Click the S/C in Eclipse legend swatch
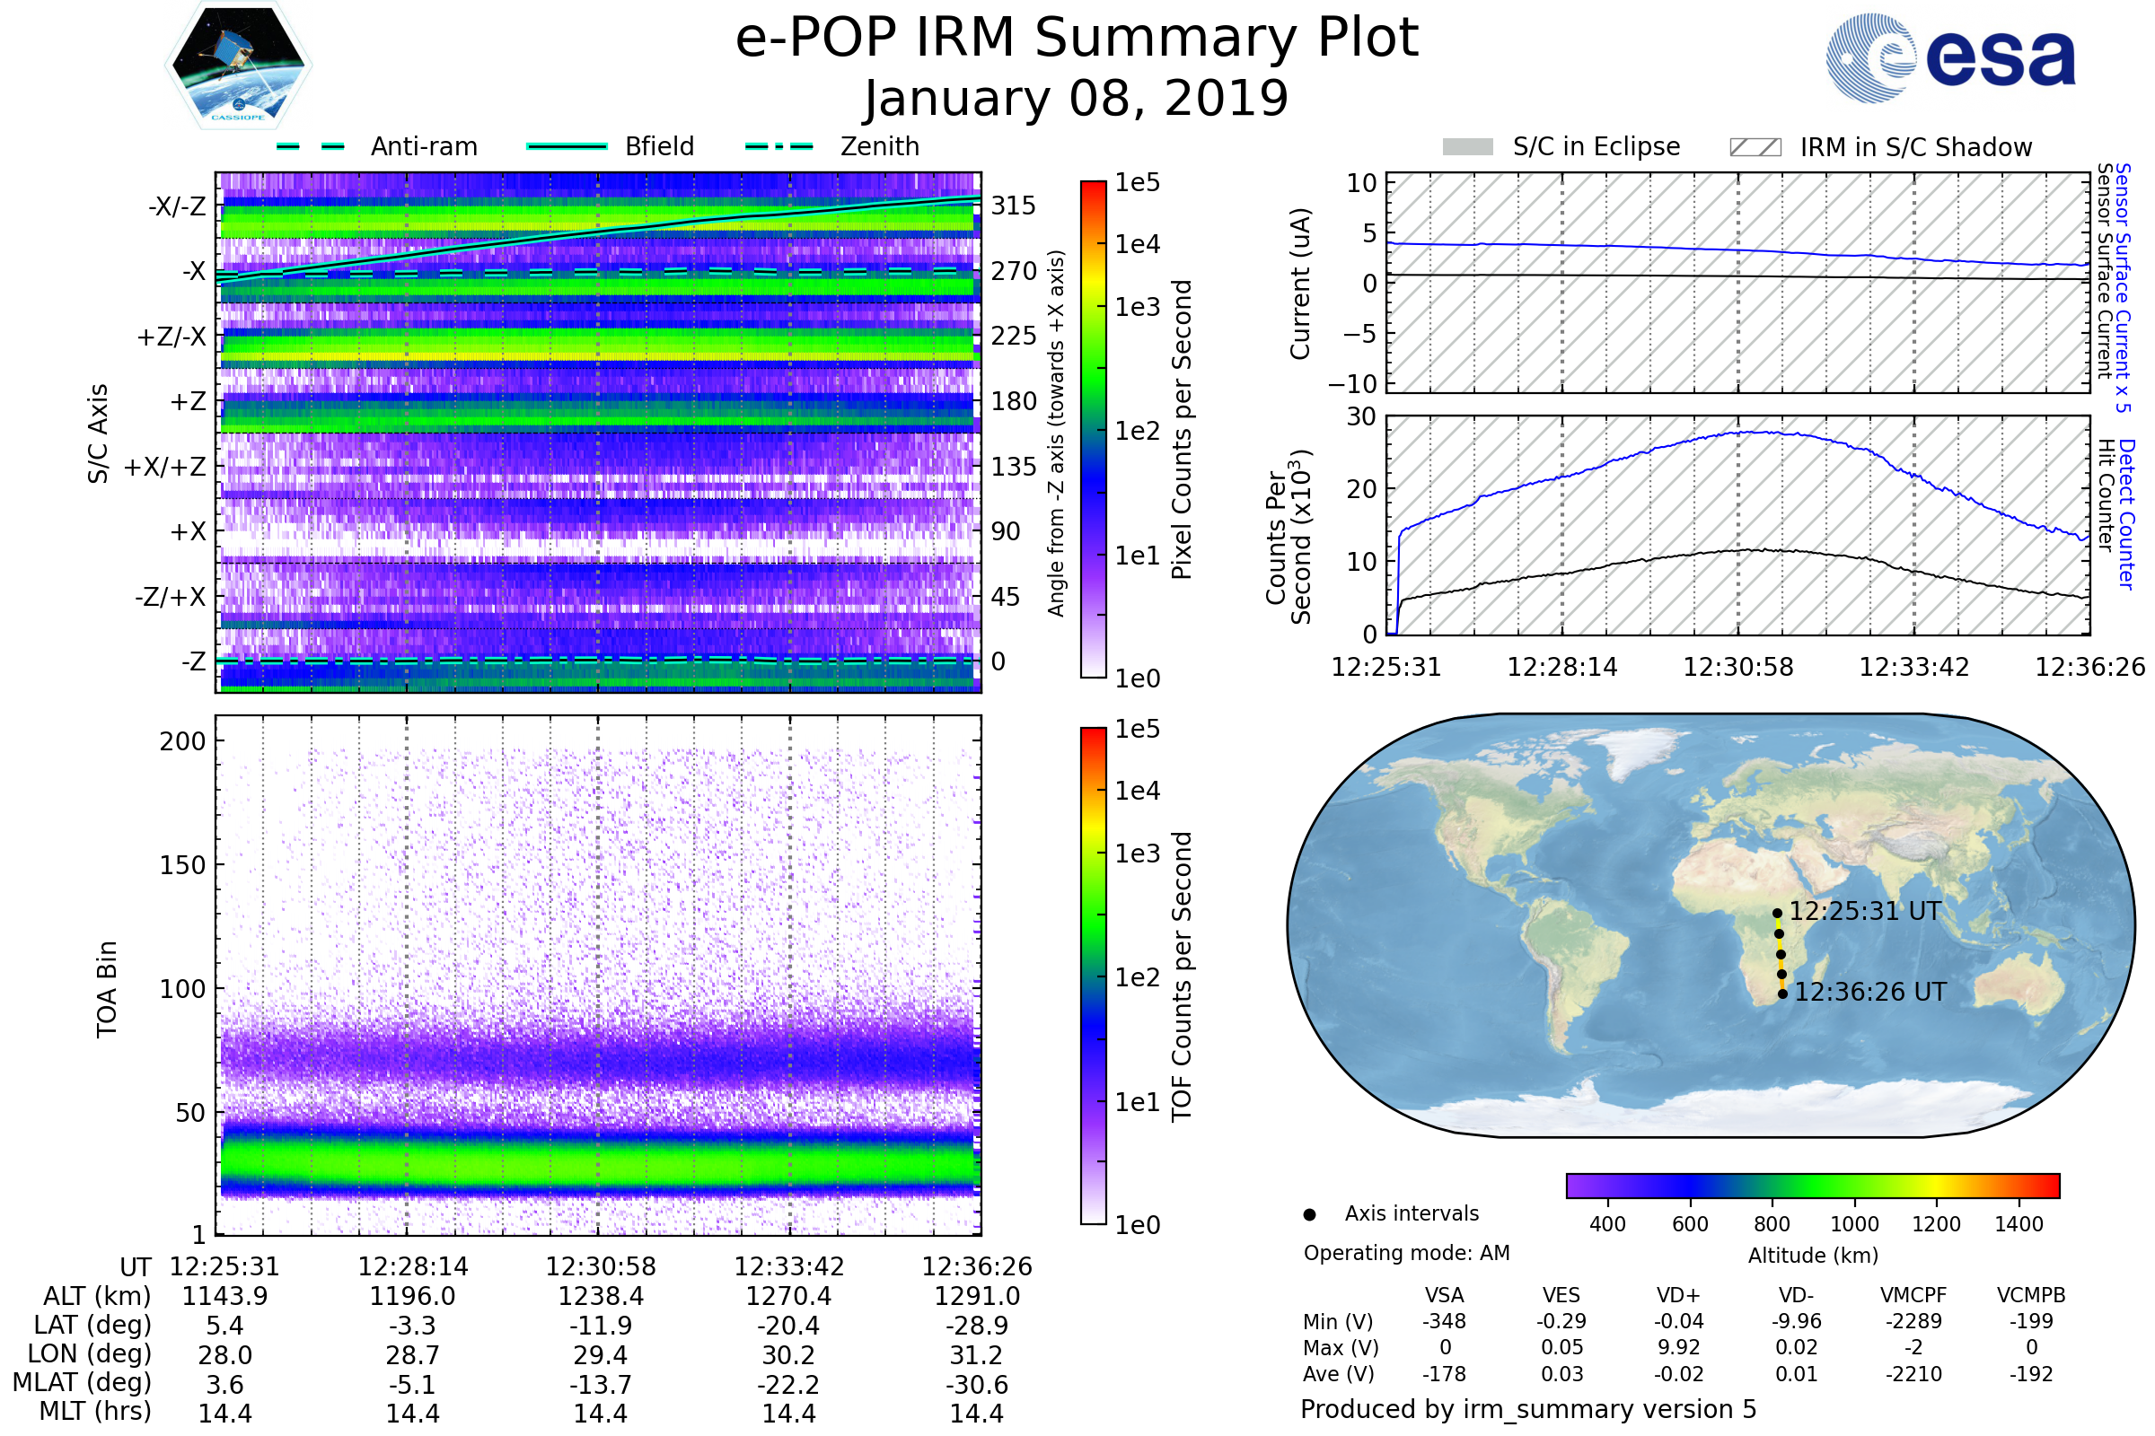The height and width of the screenshot is (1436, 2155). (1468, 147)
